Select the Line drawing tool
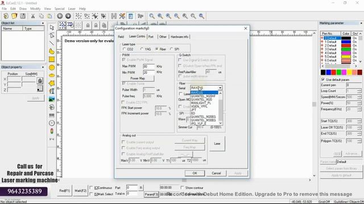Screen dimensions: 364x204 tap(52, 43)
